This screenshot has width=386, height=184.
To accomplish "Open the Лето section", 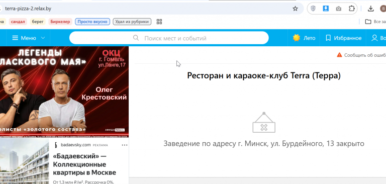I will click(x=304, y=38).
